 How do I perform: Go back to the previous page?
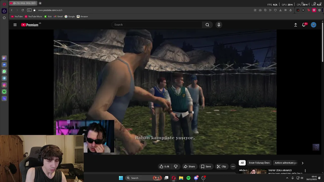[x=12, y=10]
